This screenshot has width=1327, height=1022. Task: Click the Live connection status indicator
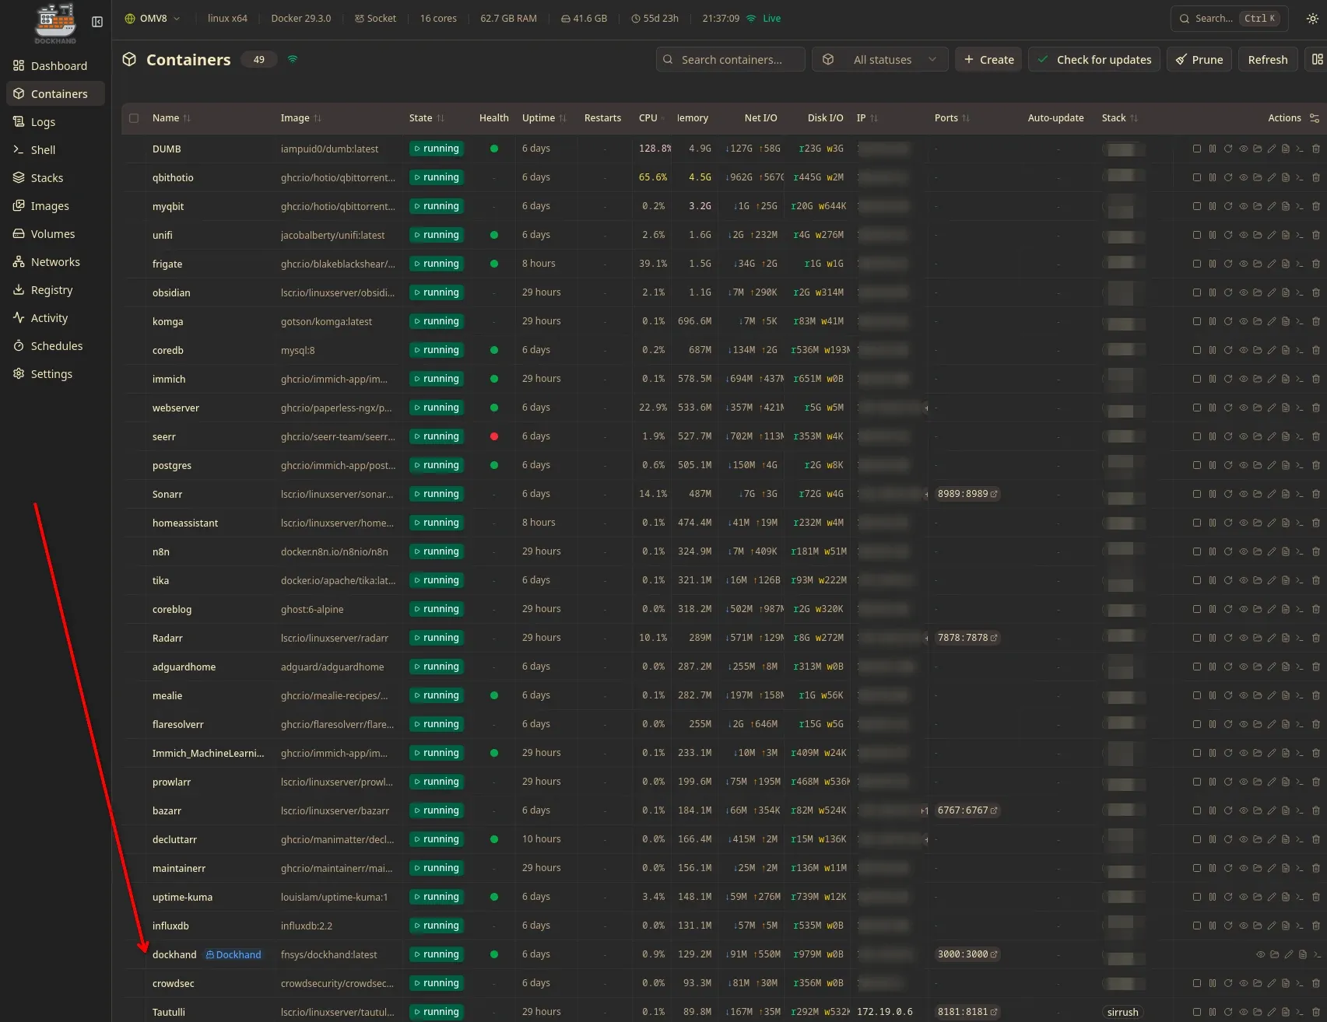[764, 19]
